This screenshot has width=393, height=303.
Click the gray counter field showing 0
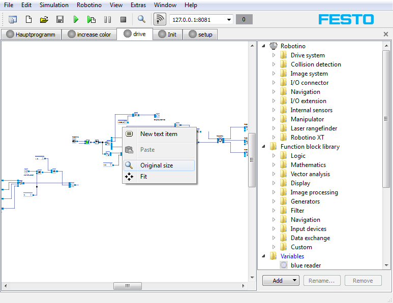pyautogui.click(x=244, y=19)
